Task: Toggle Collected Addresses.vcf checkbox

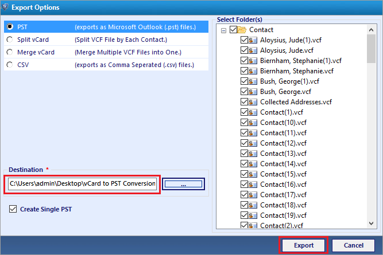Action: click(244, 102)
